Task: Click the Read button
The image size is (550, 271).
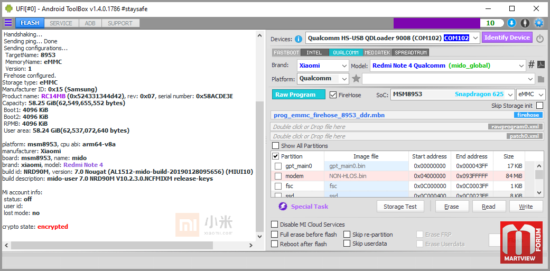Action: coord(489,207)
